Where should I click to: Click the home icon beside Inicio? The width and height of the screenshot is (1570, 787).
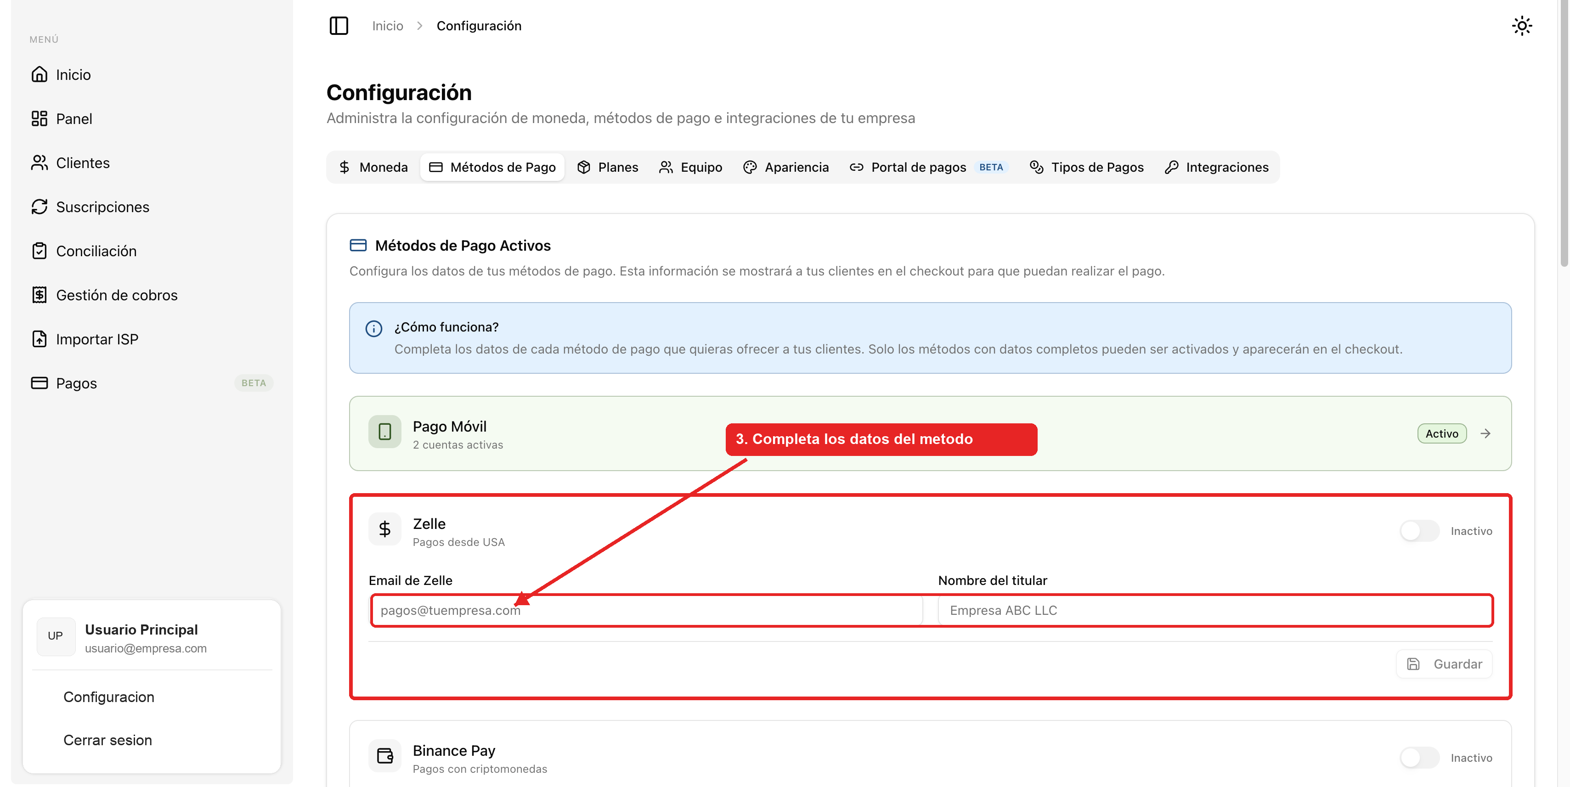[40, 74]
